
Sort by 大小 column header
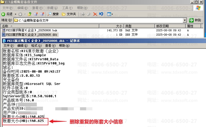(x=111, y=26)
